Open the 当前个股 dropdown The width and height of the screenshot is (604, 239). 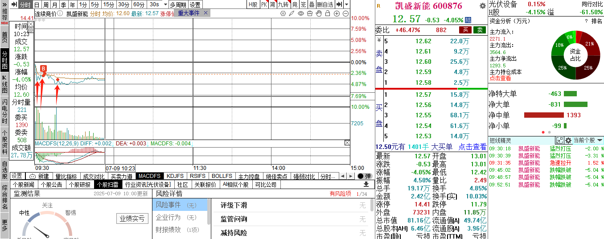pyautogui.click(x=588, y=140)
